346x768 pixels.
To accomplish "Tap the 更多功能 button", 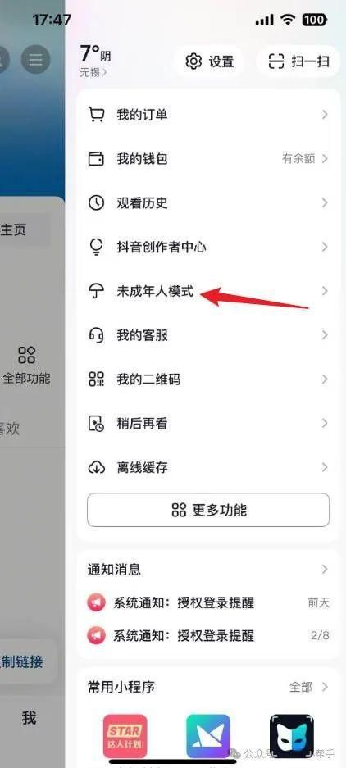I will tap(208, 510).
